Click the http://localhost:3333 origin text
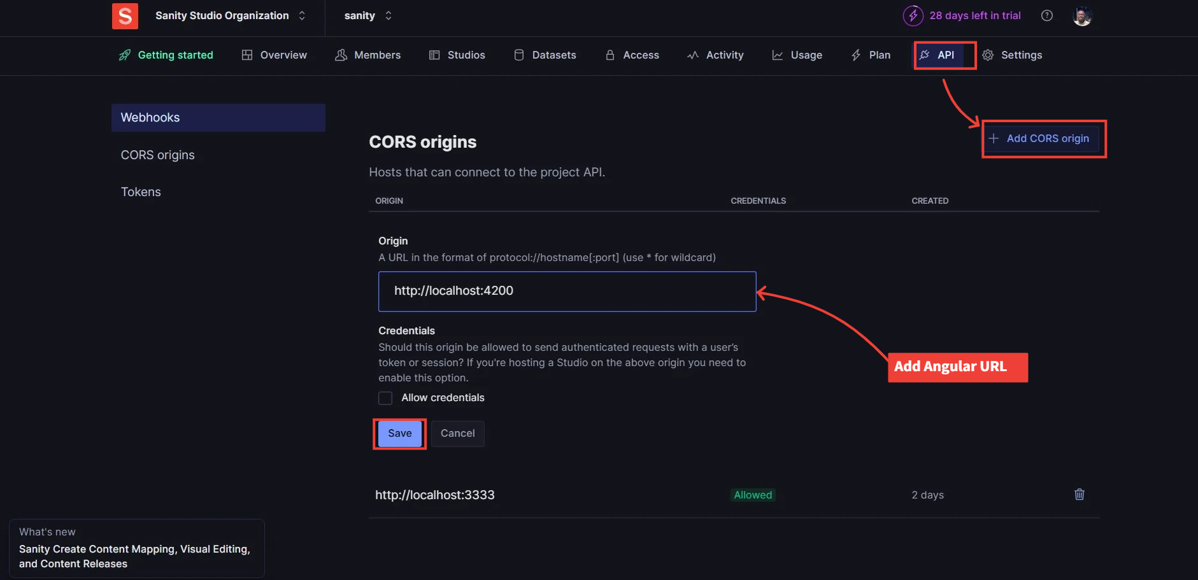1198x580 pixels. [x=435, y=495]
